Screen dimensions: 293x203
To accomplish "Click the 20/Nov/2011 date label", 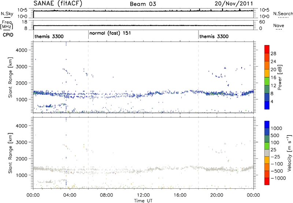I will point(234,4).
